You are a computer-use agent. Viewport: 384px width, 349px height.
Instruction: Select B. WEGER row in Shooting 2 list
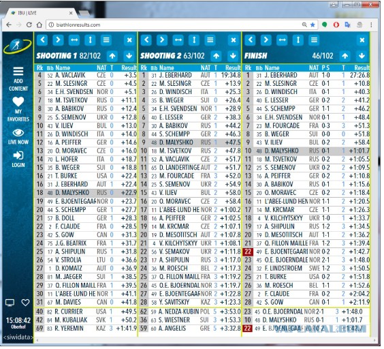click(x=190, y=100)
